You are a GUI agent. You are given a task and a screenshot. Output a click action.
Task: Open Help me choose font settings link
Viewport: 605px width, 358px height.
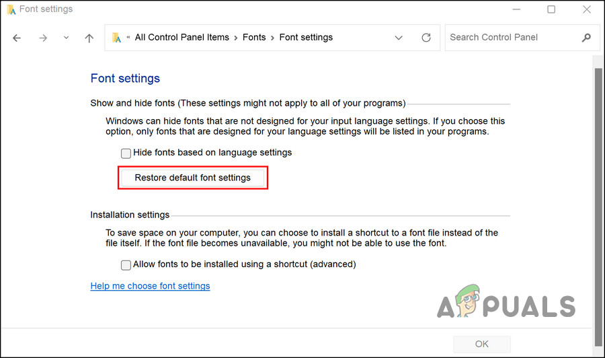[x=150, y=286]
